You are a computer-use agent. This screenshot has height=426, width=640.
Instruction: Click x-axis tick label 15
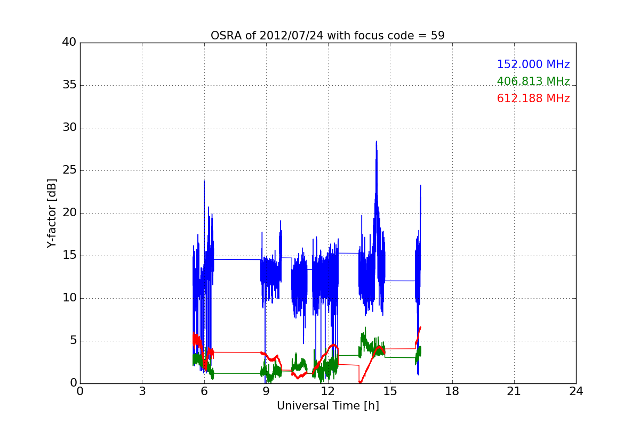390,391
